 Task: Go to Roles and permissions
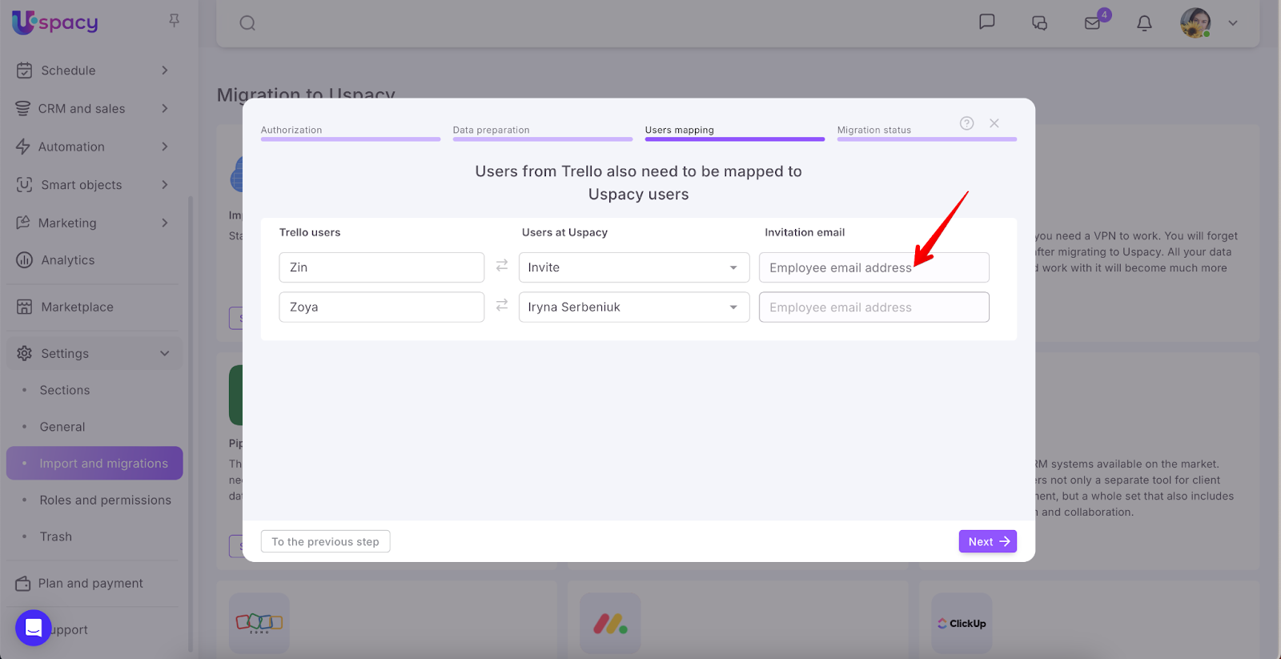[105, 500]
